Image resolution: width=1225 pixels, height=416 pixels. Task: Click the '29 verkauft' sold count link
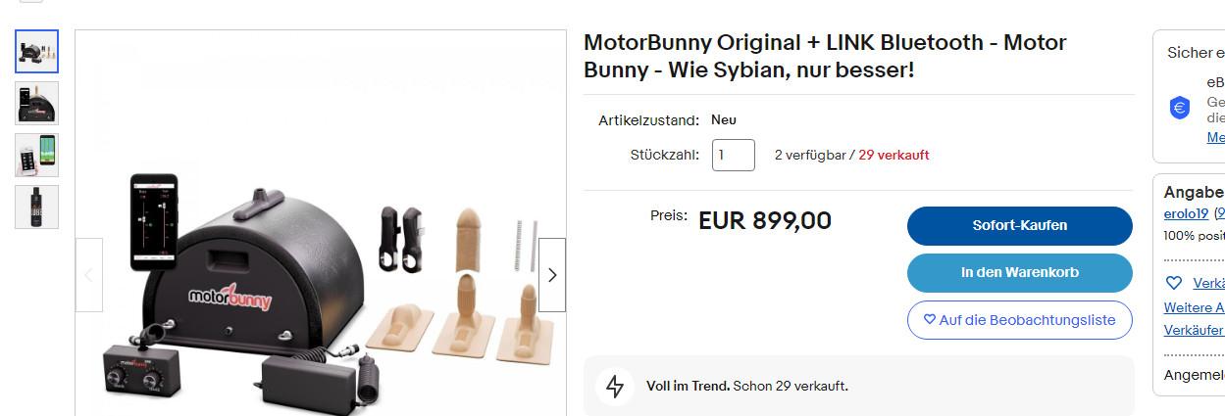pos(893,155)
